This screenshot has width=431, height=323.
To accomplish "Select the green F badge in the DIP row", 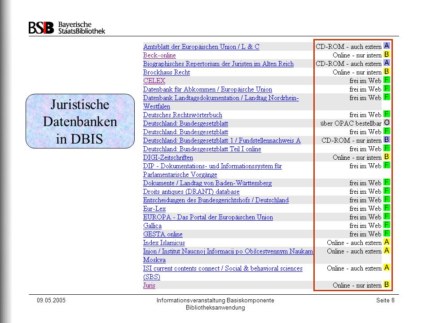I will pos(387,165).
